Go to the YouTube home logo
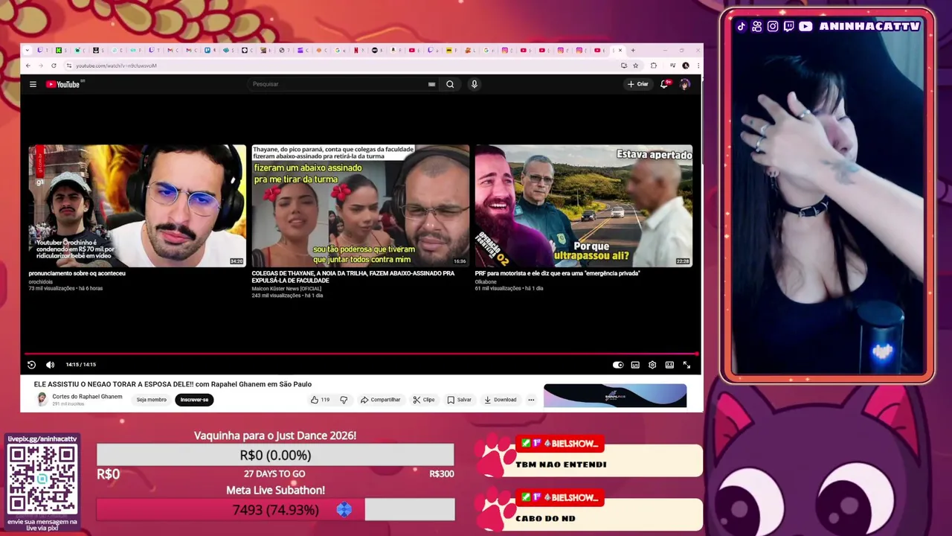 point(63,84)
